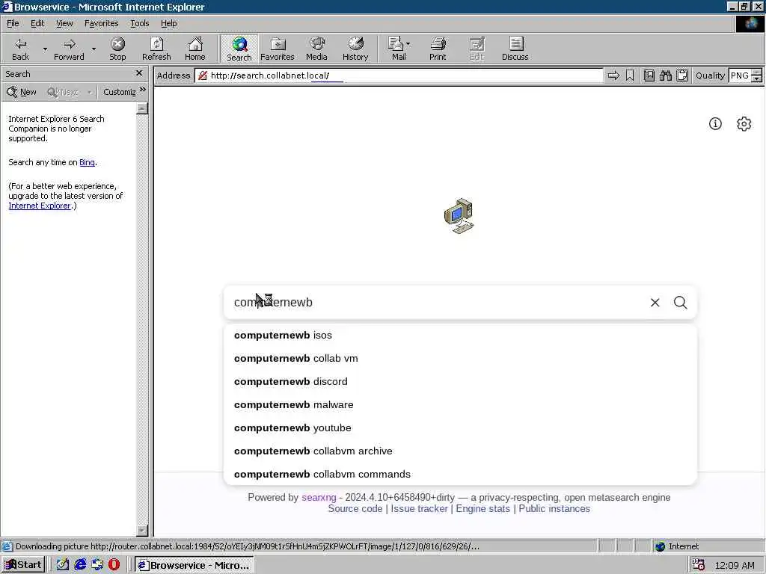Start a New search in Search pane

(22, 92)
